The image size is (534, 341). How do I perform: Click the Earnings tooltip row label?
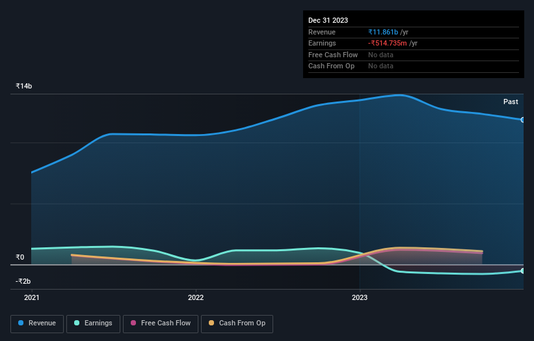click(x=322, y=43)
